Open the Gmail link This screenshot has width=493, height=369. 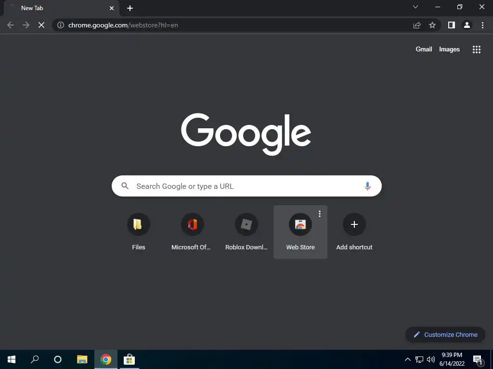424,49
